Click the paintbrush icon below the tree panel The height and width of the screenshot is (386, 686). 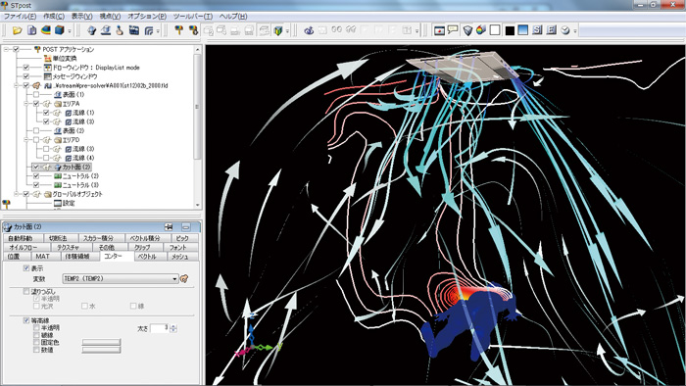(6, 204)
